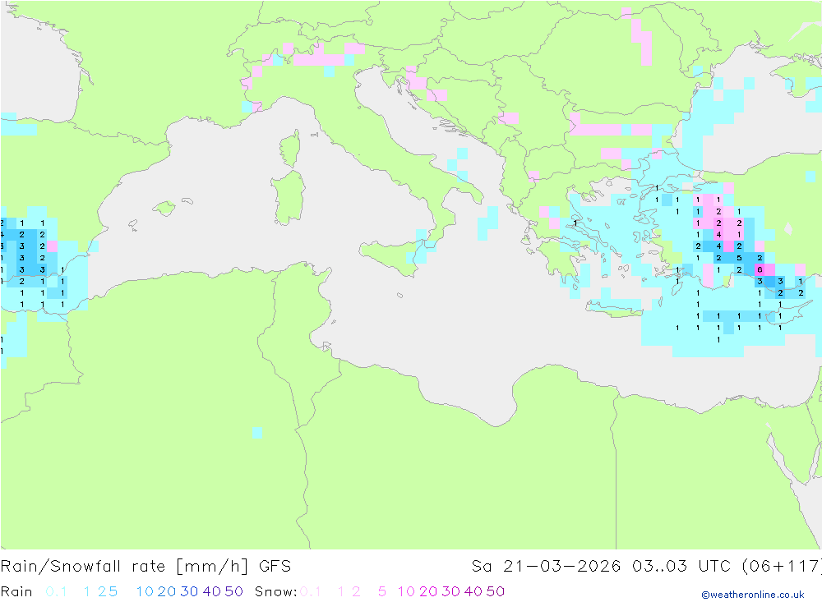The width and height of the screenshot is (822, 602).
Task: Select the rain legend value 50
Action: [x=233, y=591]
